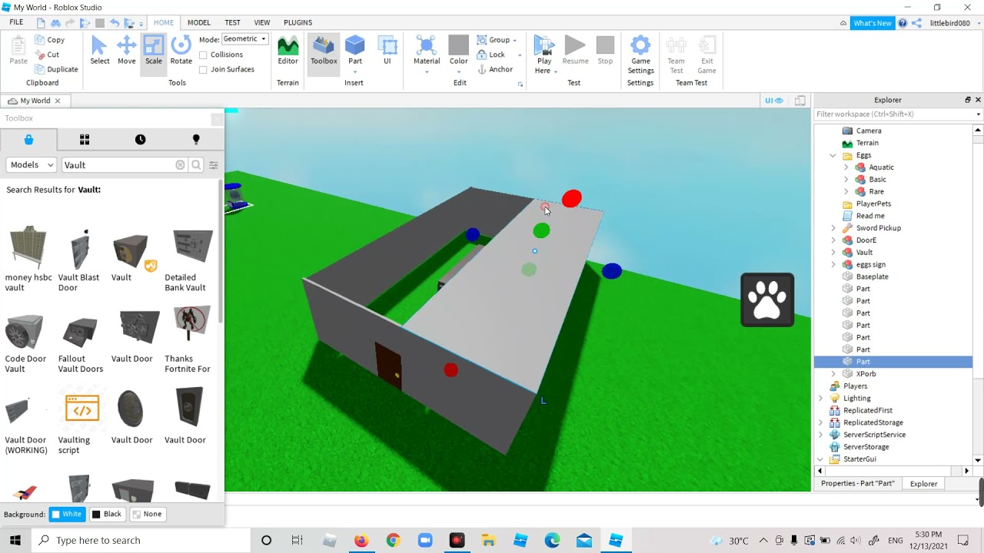Open Game Settings

[640, 54]
